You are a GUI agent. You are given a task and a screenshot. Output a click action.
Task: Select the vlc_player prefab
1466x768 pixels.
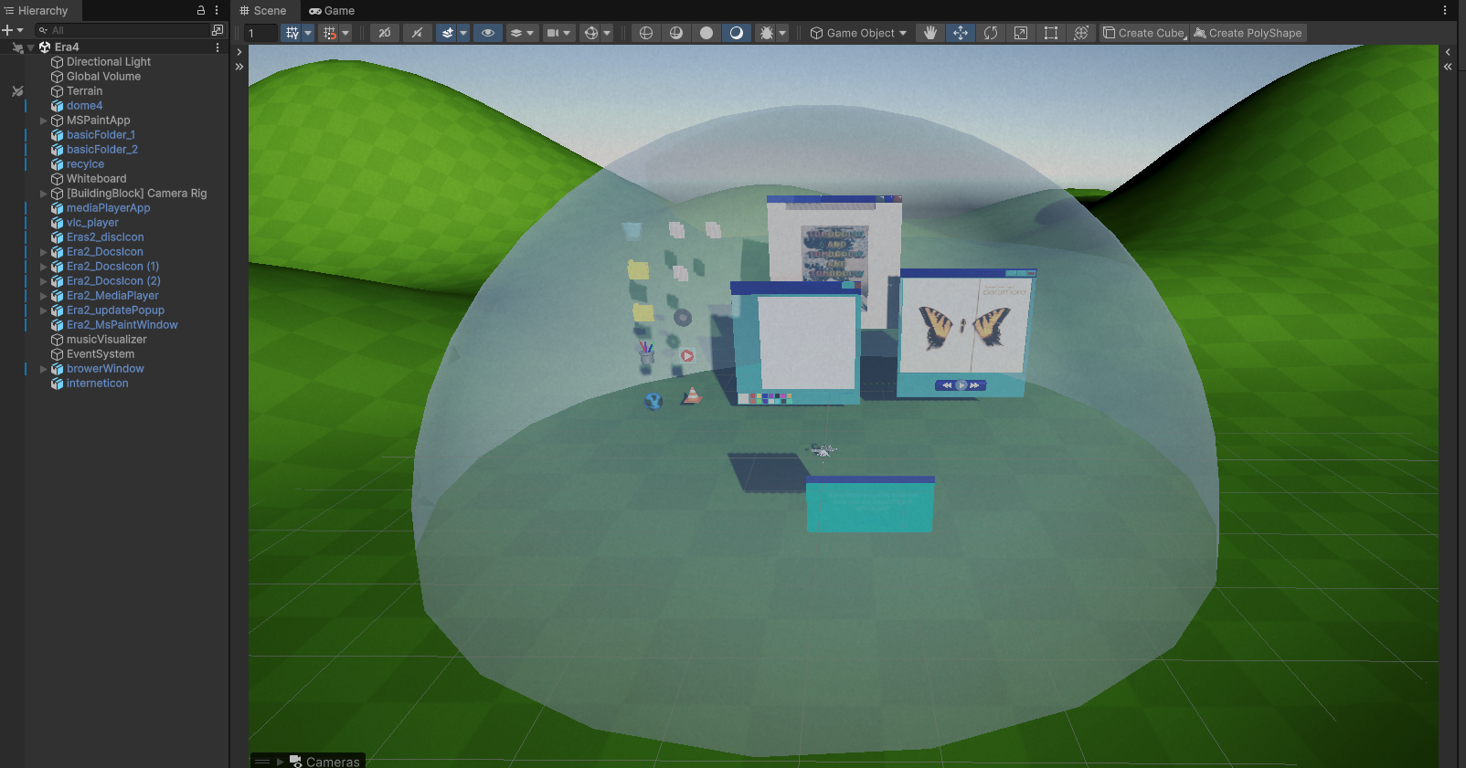pyautogui.click(x=92, y=223)
